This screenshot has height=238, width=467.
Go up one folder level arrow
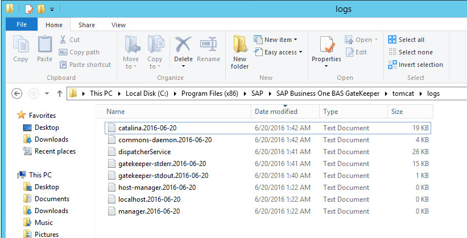(x=60, y=93)
